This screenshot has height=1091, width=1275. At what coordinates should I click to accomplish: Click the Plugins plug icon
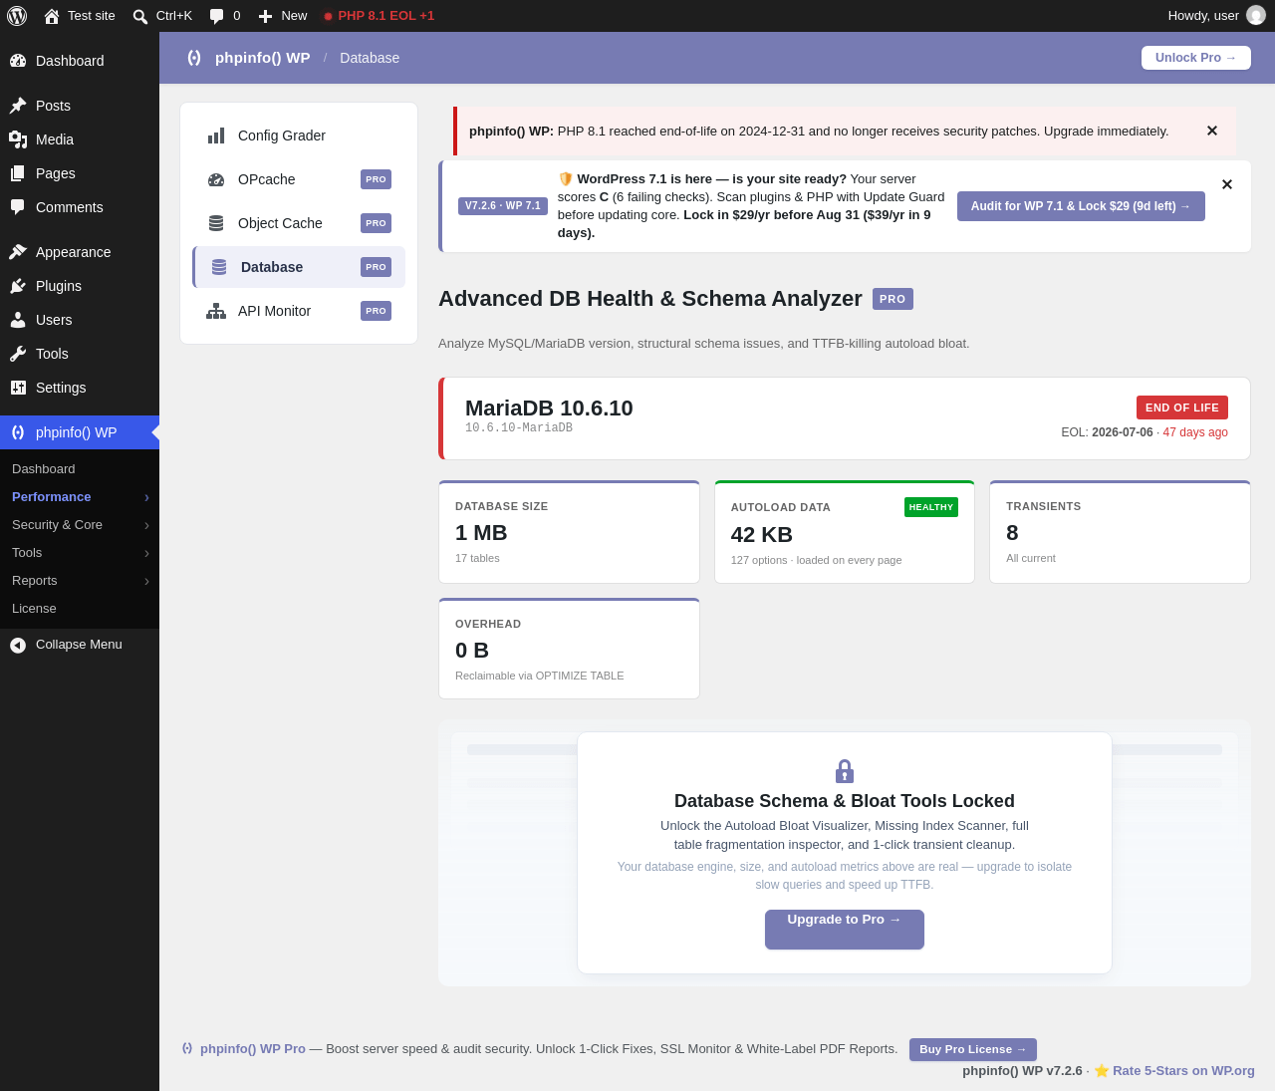click(18, 286)
